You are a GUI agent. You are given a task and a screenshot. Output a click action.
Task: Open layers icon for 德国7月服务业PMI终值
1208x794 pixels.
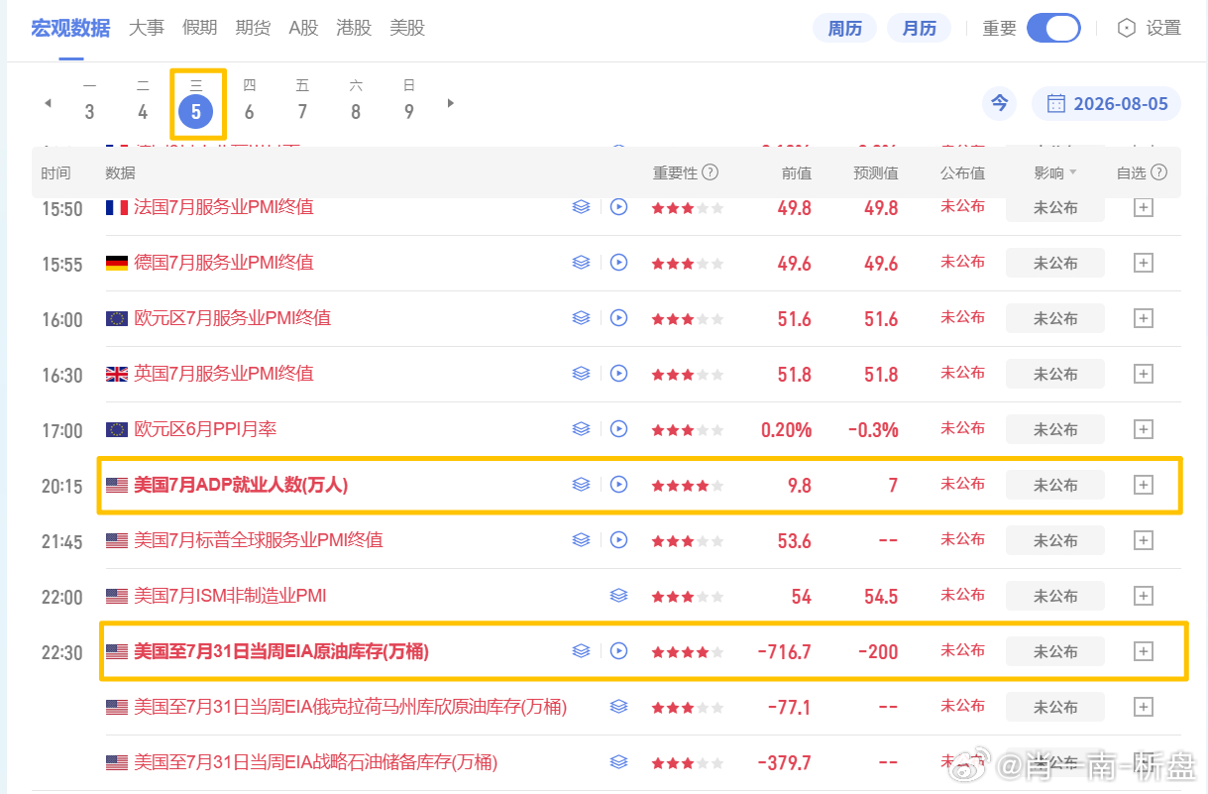581,263
